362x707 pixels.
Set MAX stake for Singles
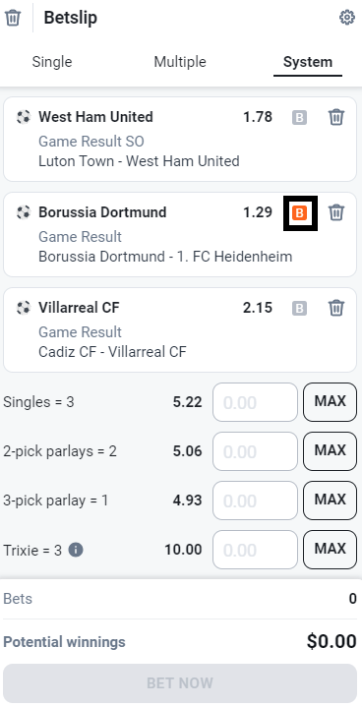[330, 402]
